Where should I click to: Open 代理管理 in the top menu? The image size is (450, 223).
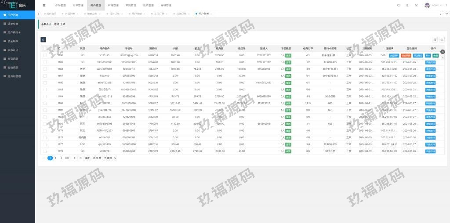113,5
